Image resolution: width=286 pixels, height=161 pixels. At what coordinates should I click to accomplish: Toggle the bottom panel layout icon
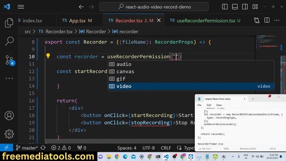point(235,7)
